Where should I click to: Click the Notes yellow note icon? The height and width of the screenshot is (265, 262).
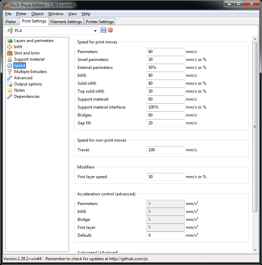(10, 90)
